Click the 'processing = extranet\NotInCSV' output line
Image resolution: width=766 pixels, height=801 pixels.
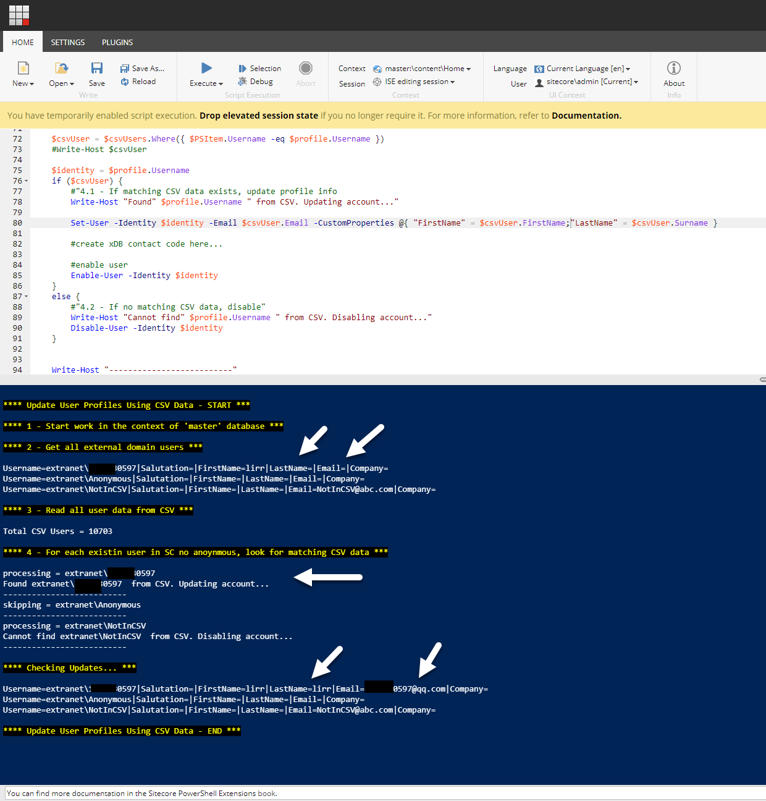74,626
